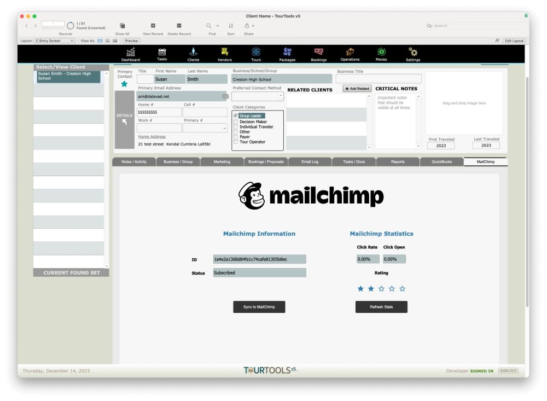Click the Sort toolbar icon
Viewport: 547px width, 401px height.
point(231,26)
